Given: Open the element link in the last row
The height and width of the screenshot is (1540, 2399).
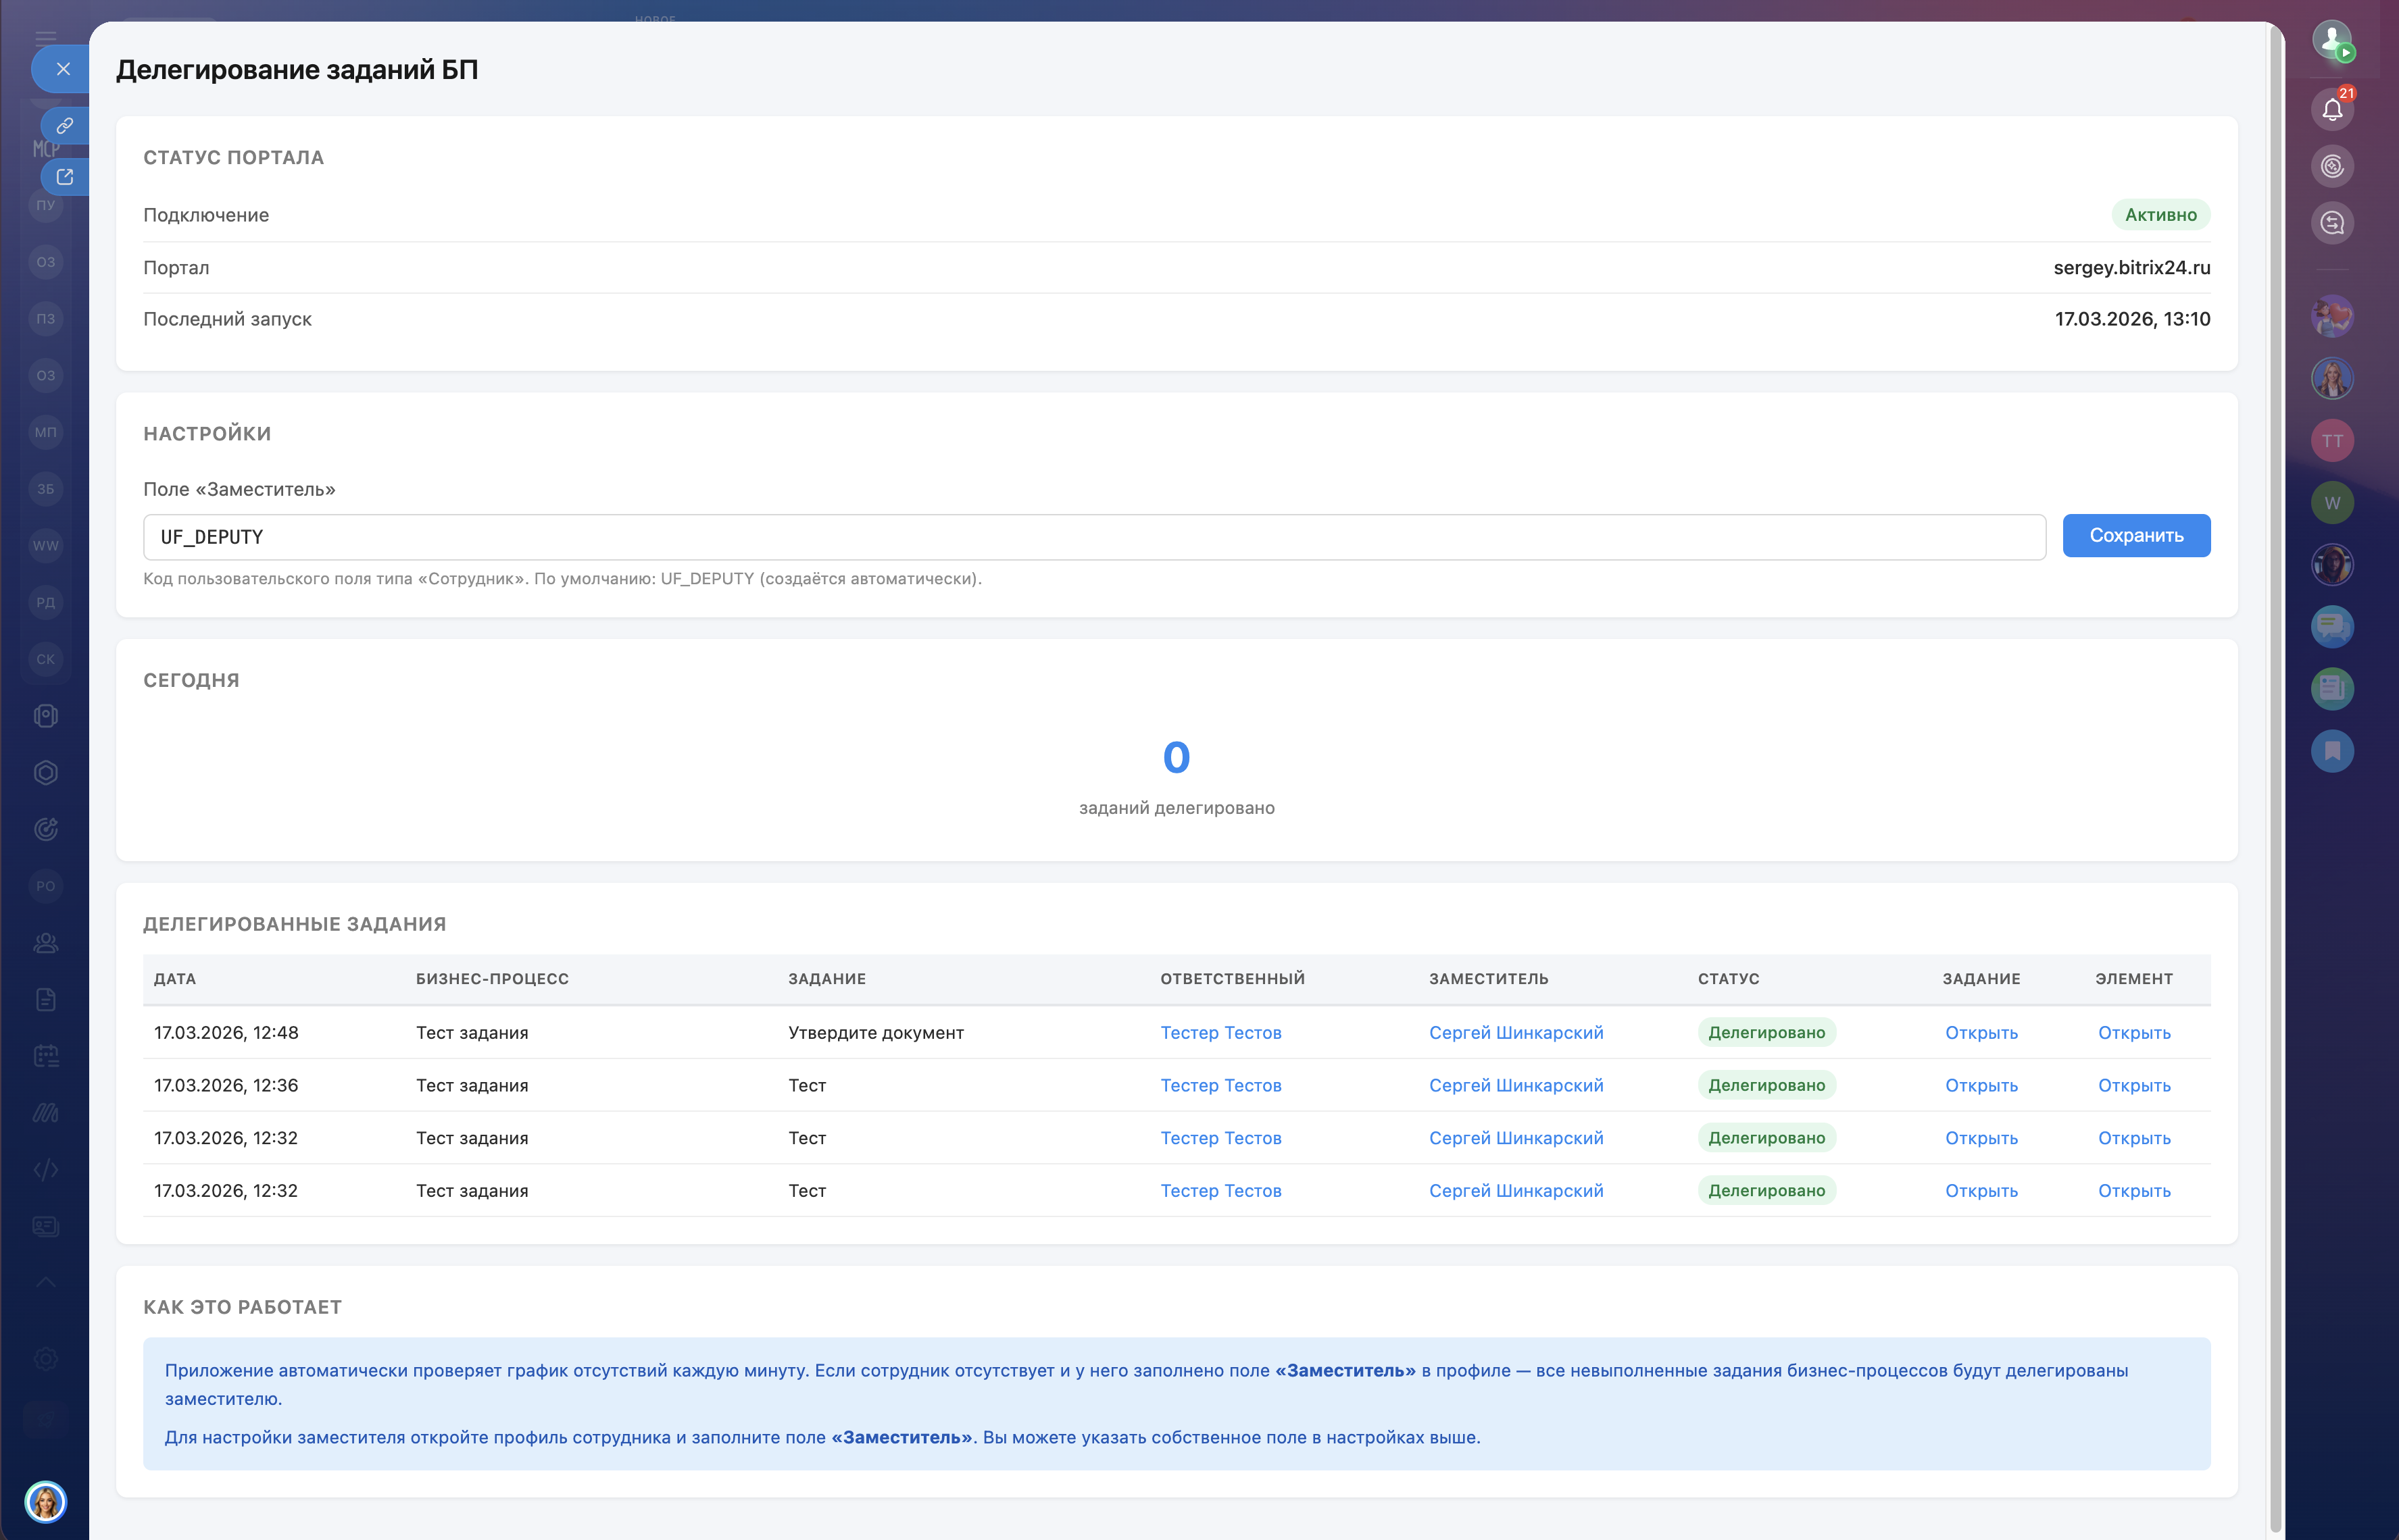Looking at the screenshot, I should tap(2134, 1191).
